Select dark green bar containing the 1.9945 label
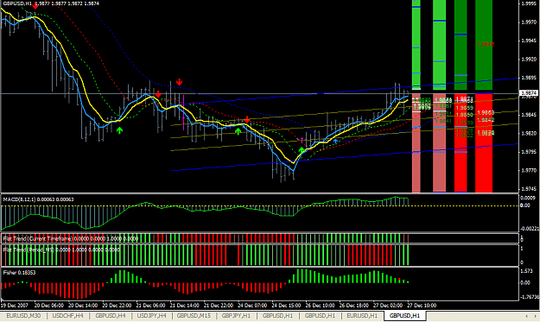Image resolution: width=540 pixels, height=322 pixels. coord(484,45)
